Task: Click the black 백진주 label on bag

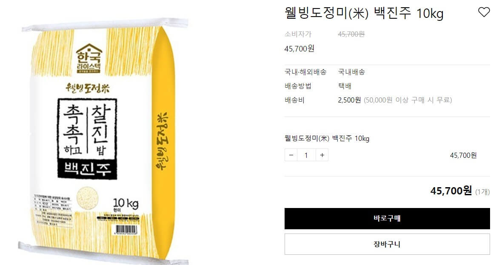Action: (x=87, y=169)
